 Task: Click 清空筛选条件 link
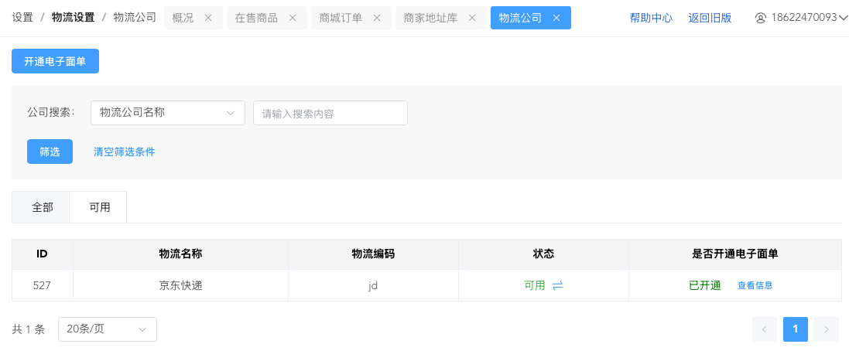coord(125,152)
